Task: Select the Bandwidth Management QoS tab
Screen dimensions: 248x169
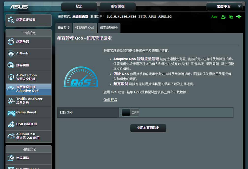Action: pyautogui.click(x=85, y=28)
